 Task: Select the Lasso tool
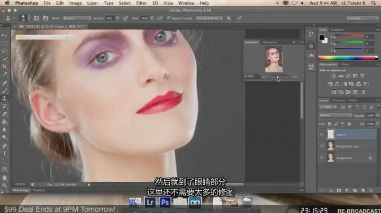point(5,51)
